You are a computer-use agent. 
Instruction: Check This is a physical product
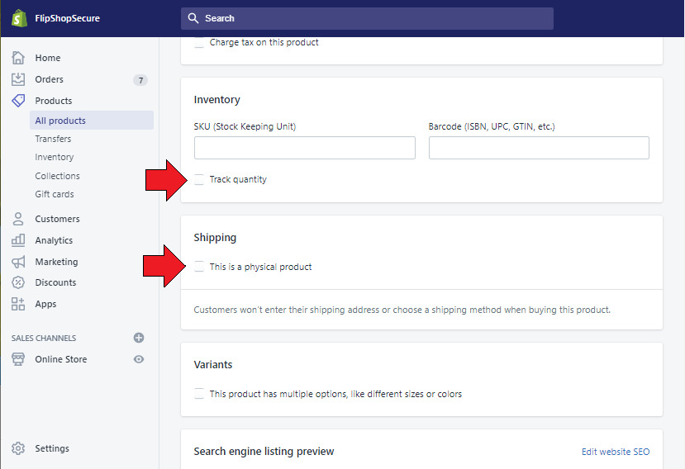(x=199, y=267)
